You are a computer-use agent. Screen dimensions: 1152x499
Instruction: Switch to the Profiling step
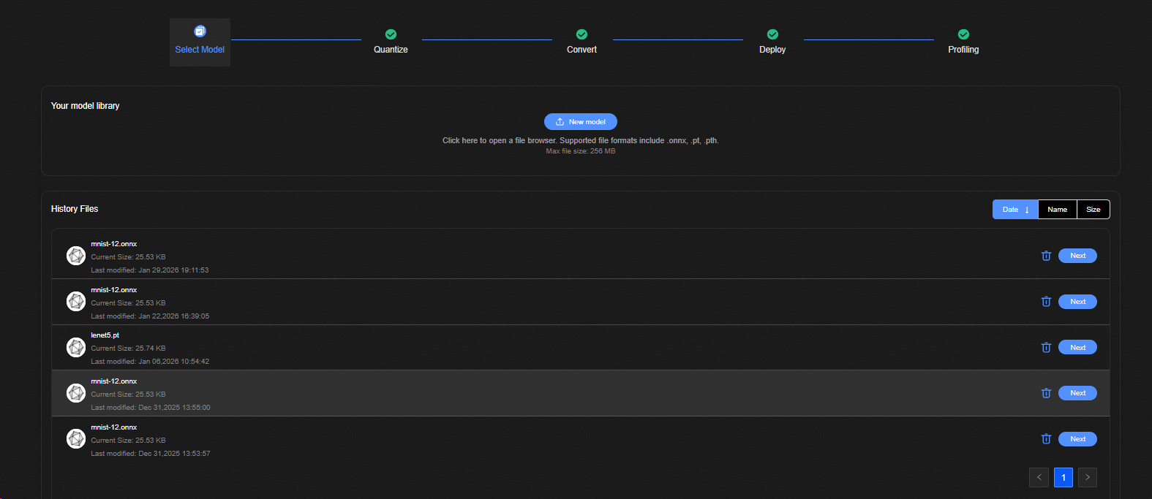[963, 42]
